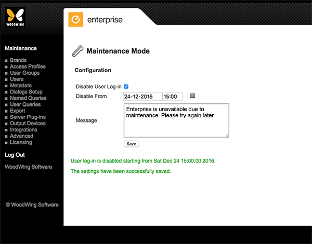The width and height of the screenshot is (312, 244).
Task: Click the 15:00 time field
Action: [x=173, y=97]
